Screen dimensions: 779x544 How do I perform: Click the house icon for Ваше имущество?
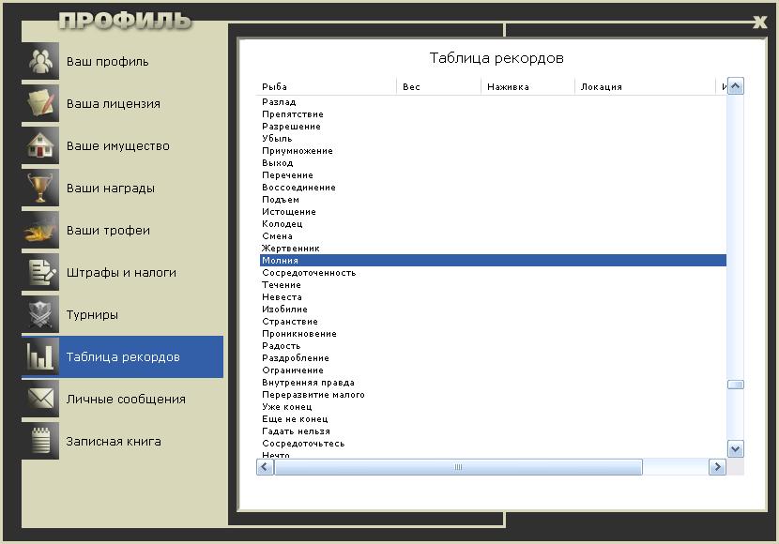pos(40,145)
